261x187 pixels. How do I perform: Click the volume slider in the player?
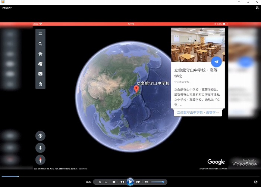point(158,182)
